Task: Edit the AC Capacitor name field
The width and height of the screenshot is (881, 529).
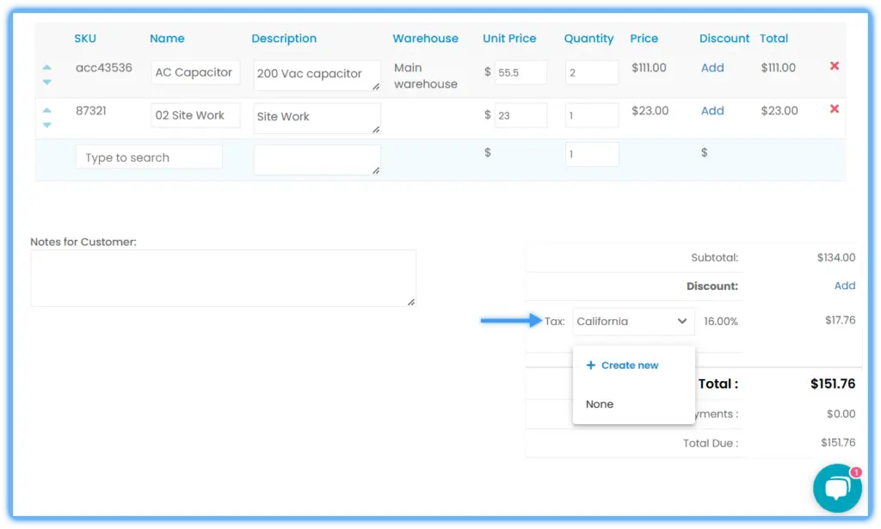Action: pos(195,72)
